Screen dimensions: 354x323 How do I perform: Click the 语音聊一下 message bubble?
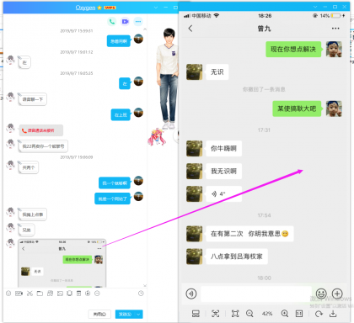coord(33,99)
